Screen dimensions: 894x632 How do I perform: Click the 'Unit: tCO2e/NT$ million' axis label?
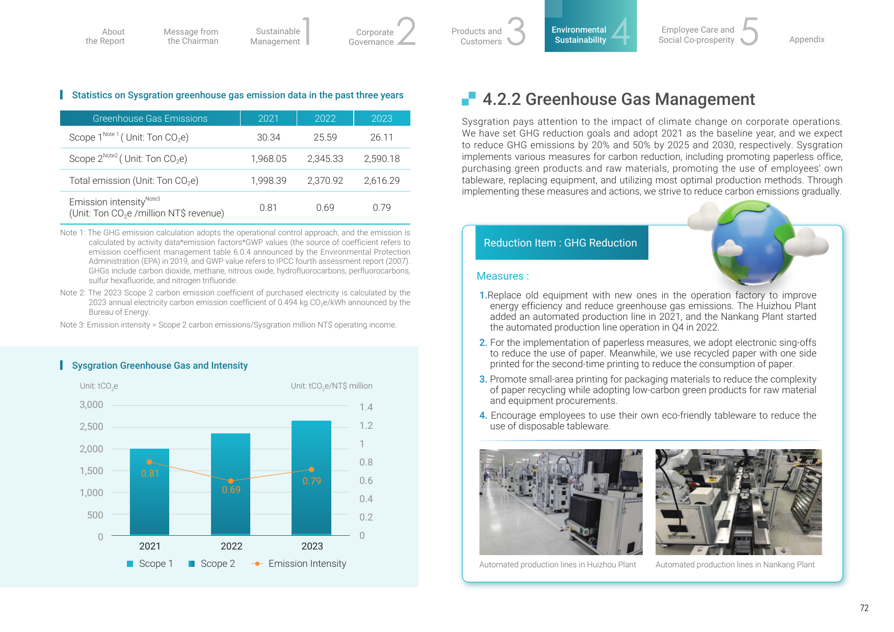pos(332,386)
